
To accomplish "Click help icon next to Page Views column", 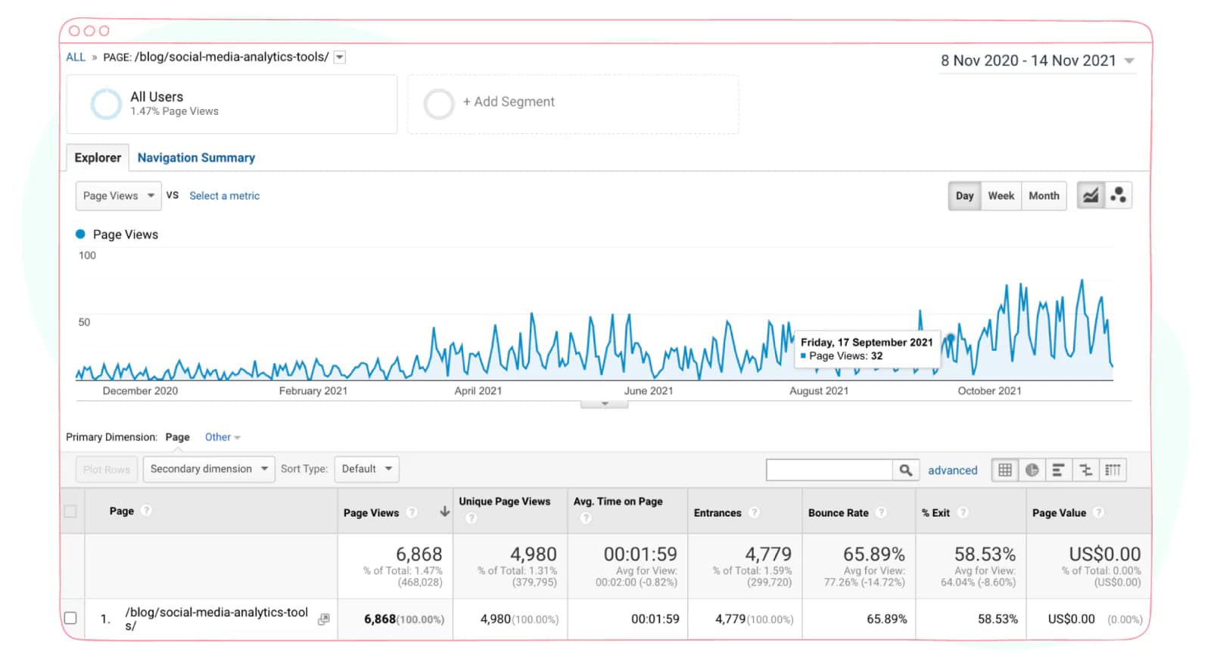I will [412, 513].
